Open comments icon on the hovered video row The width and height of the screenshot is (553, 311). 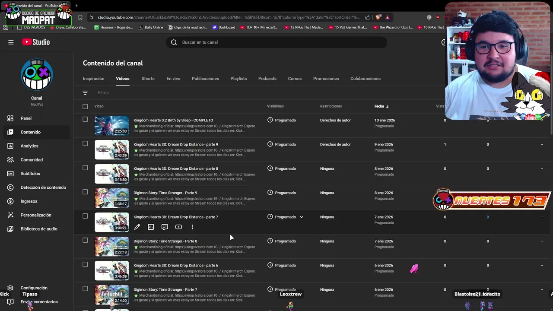point(165,227)
